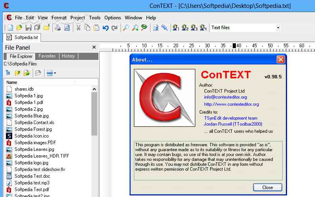Cut selection with the scissors icon
The width and height of the screenshot is (315, 197).
click(x=78, y=28)
